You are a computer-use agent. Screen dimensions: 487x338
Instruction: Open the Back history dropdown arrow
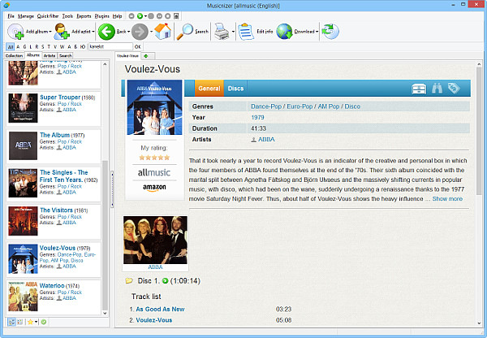(128, 32)
